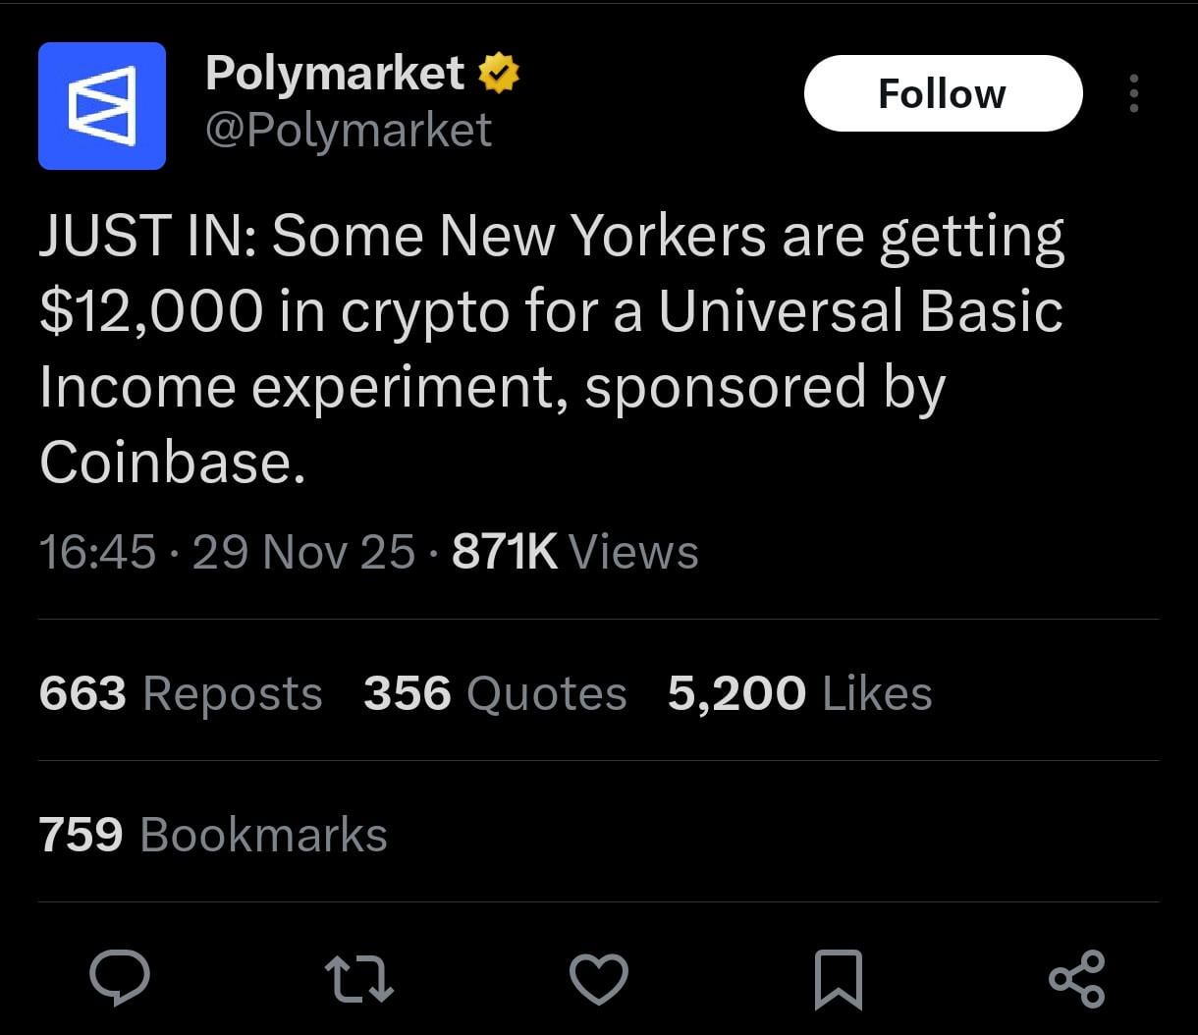Open the Polymarket profile avatar
Image resolution: width=1198 pixels, height=1035 pixels.
pos(102,106)
